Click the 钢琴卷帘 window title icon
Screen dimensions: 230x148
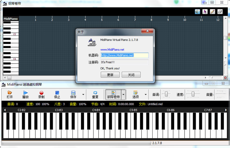[5, 3]
